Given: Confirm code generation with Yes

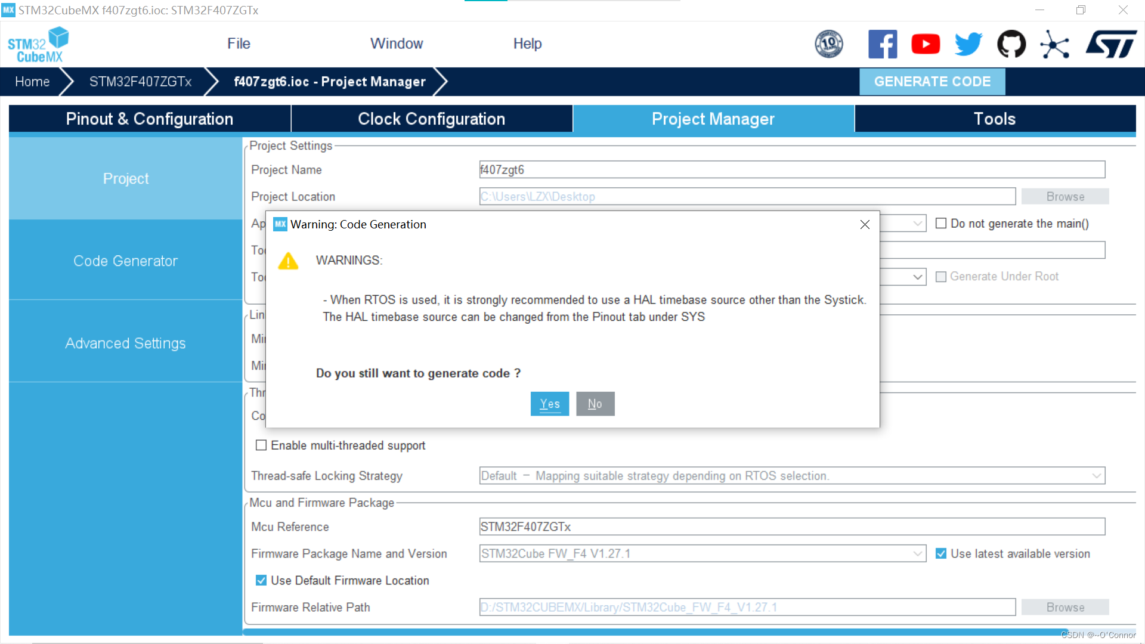Looking at the screenshot, I should [x=549, y=404].
